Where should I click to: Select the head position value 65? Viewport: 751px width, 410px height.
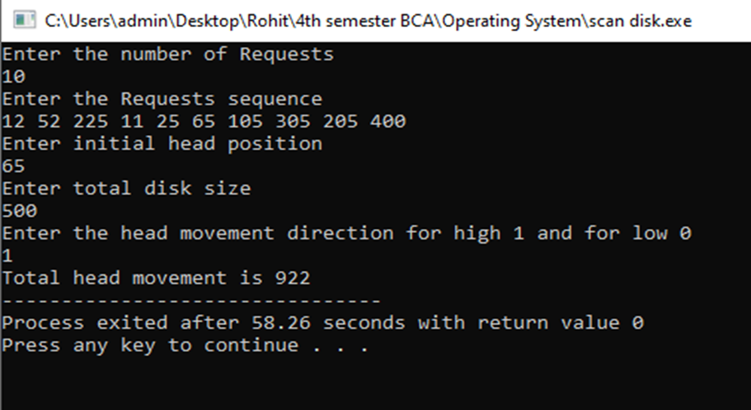(13, 166)
